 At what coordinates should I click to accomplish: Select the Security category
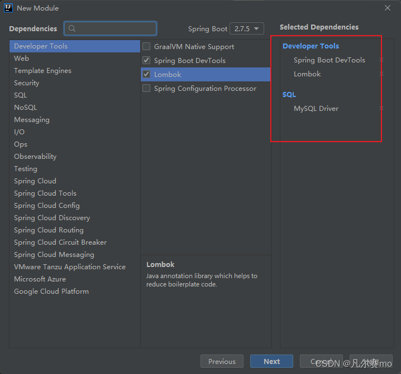coord(75,83)
